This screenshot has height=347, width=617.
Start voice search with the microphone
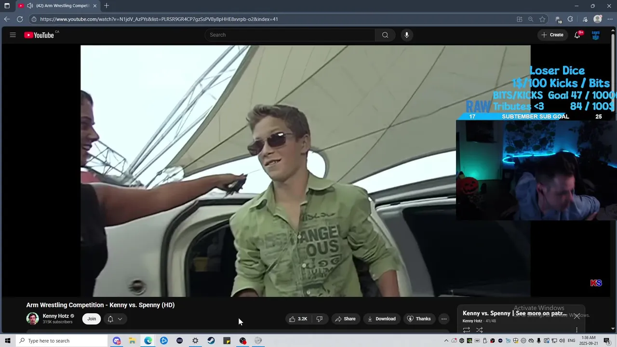407,35
